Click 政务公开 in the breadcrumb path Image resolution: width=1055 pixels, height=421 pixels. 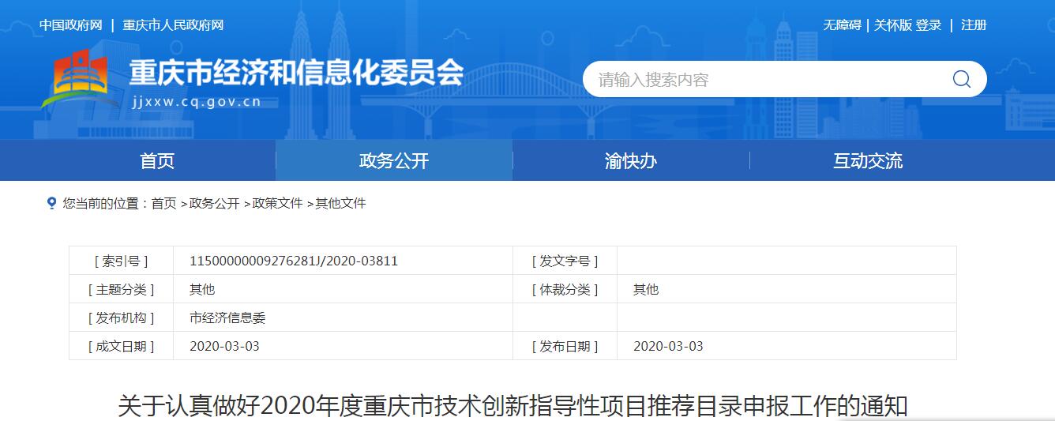[x=215, y=204]
